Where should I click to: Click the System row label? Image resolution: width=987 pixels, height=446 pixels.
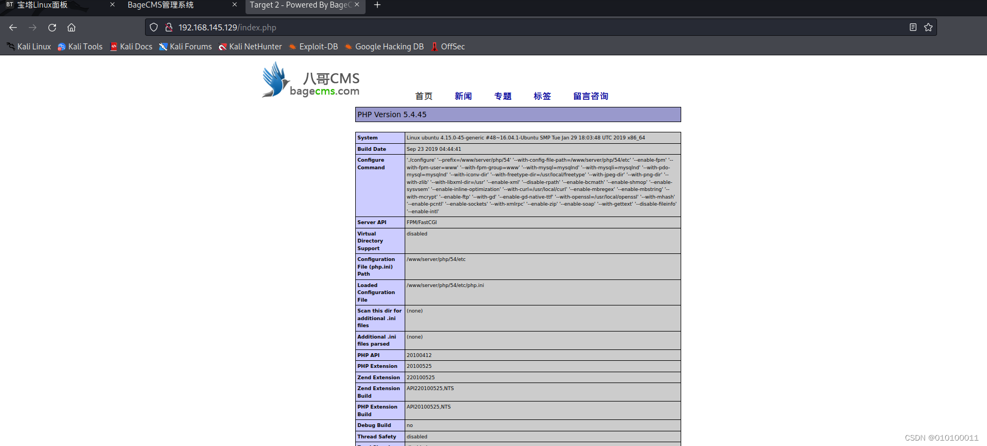pos(368,138)
